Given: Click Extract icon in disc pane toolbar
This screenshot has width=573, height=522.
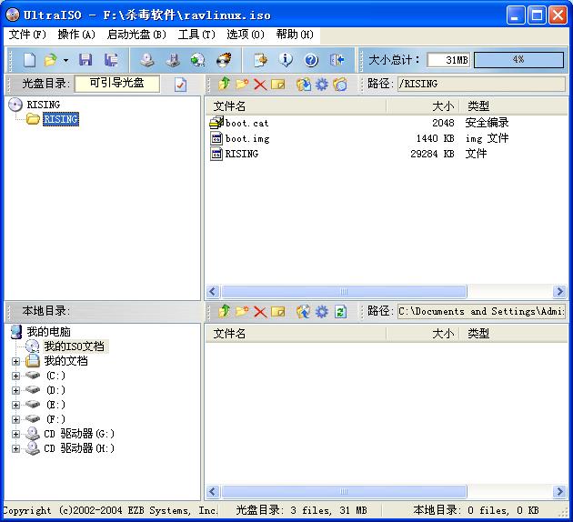Looking at the screenshot, I should click(x=303, y=85).
